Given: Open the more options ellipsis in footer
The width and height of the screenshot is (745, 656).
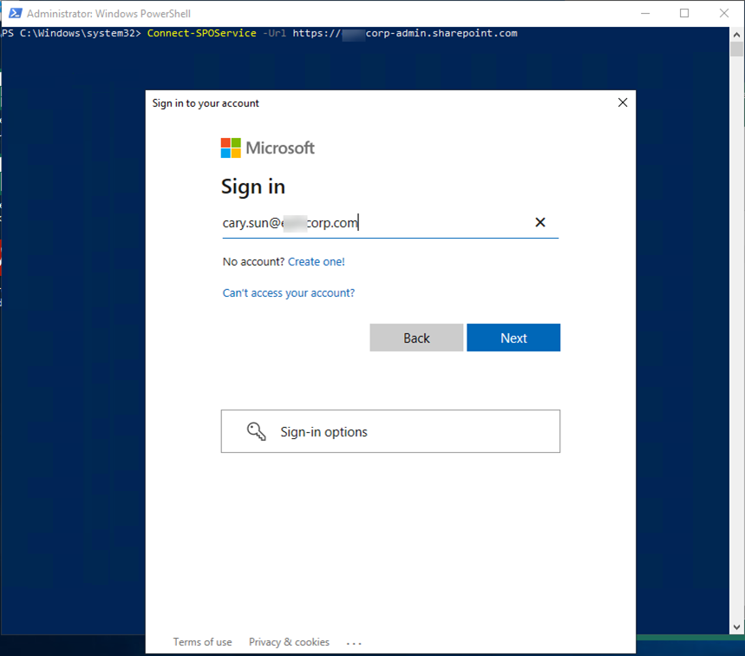Looking at the screenshot, I should tap(354, 643).
